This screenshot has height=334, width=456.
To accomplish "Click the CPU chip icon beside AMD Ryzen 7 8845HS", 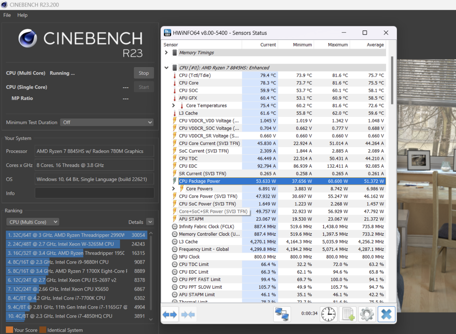I will coord(175,68).
